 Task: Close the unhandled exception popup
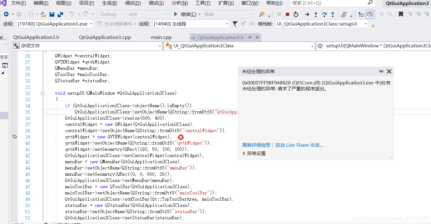[389, 71]
